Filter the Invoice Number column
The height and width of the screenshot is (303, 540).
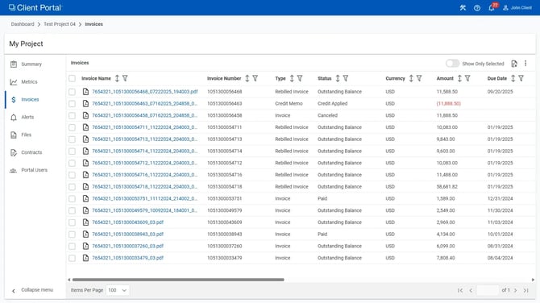click(x=255, y=78)
